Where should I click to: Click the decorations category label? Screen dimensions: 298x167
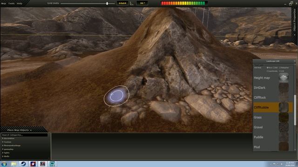click(x=9, y=138)
